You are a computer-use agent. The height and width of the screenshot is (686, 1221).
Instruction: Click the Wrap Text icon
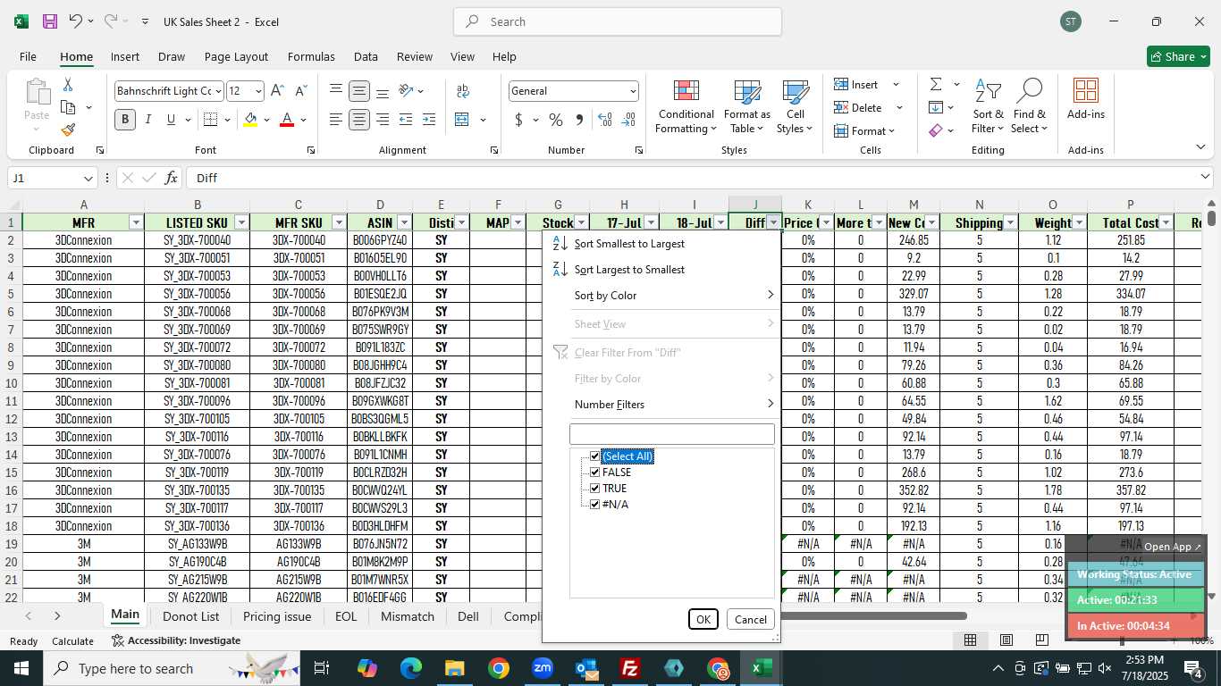tap(463, 91)
